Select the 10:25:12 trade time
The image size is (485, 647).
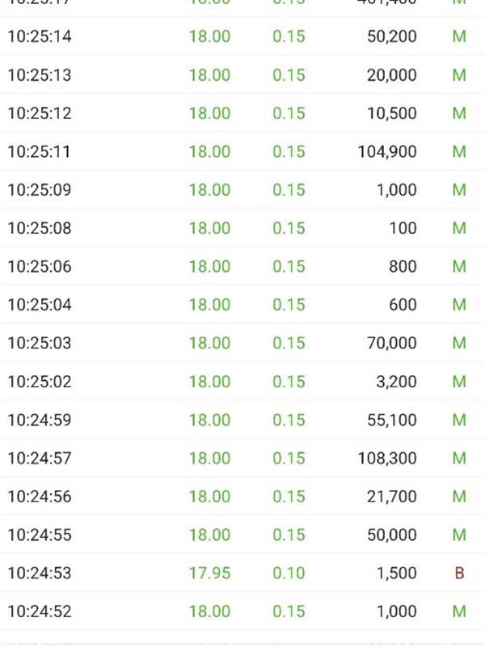[x=40, y=113]
